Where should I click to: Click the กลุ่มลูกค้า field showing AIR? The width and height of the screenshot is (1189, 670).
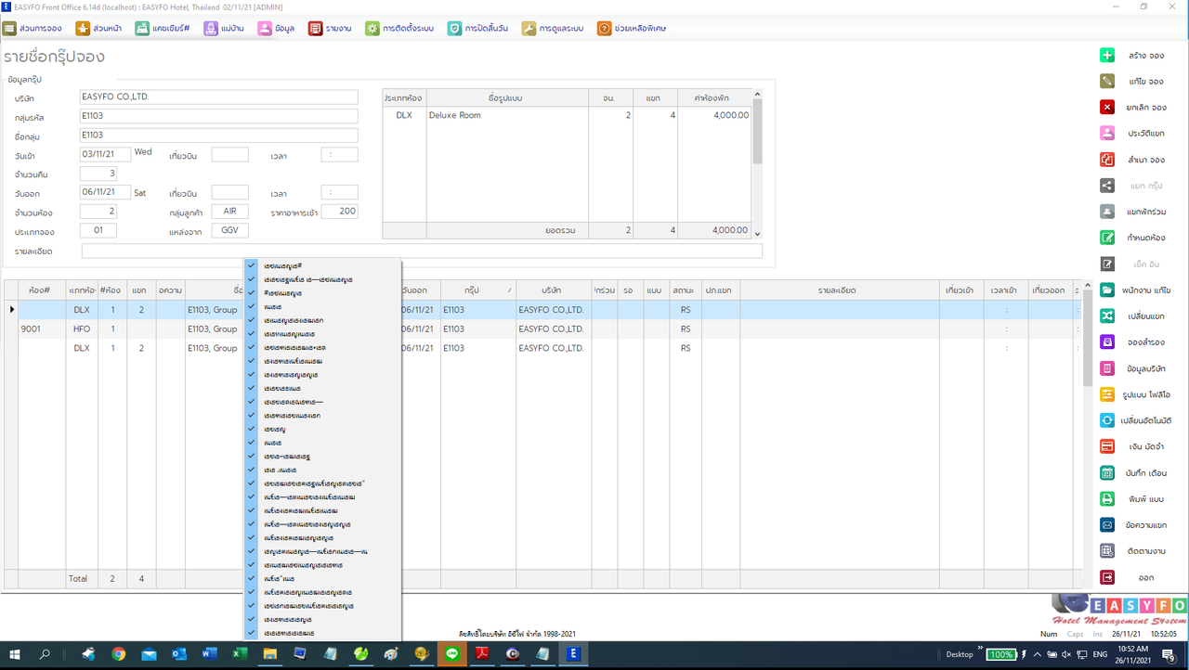coord(229,212)
